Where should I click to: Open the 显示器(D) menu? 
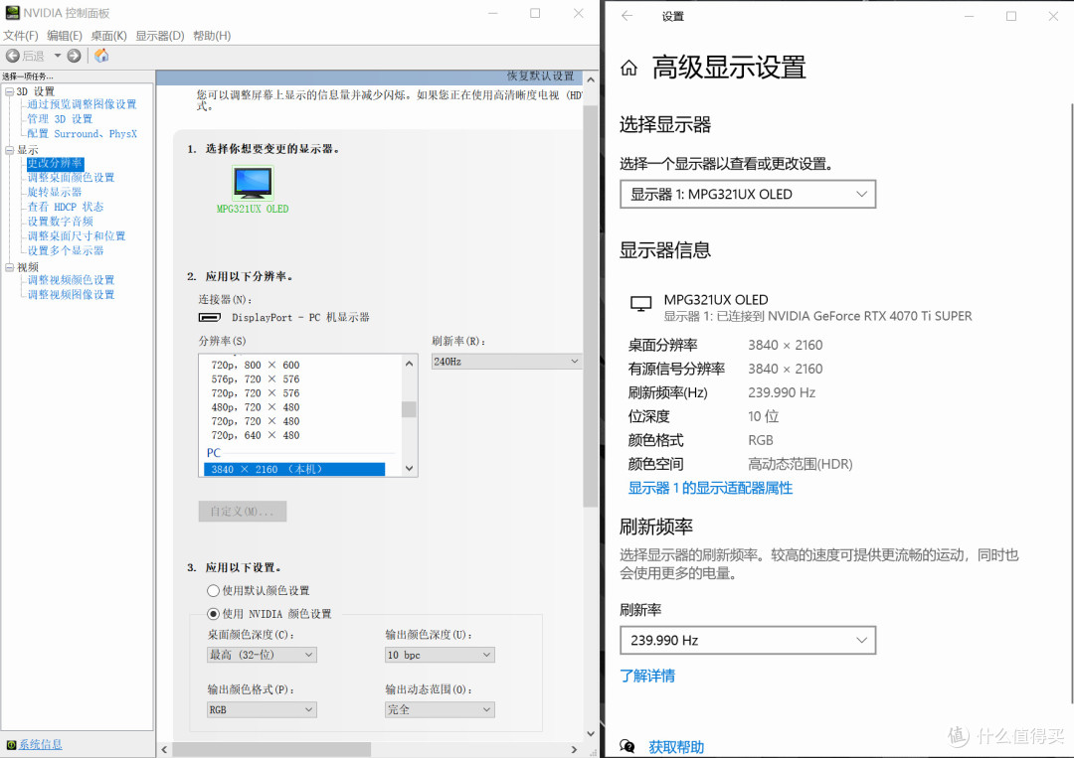coord(159,36)
